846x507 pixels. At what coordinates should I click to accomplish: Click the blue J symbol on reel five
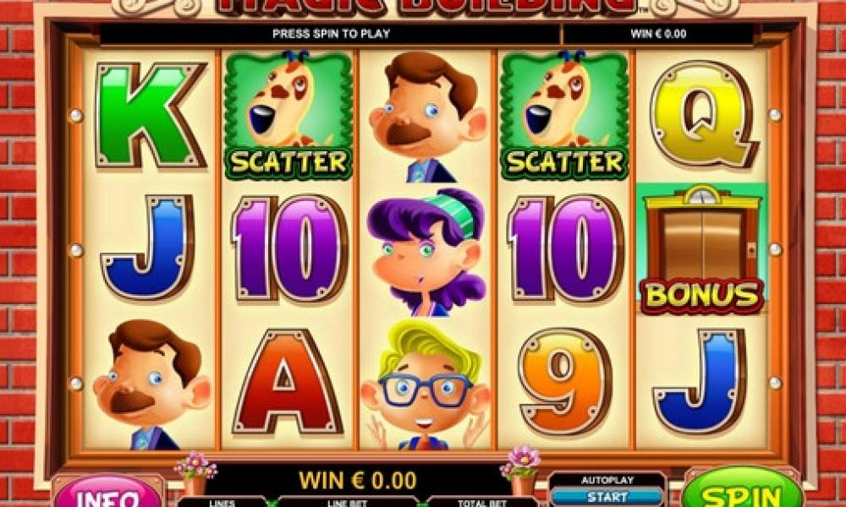700,381
